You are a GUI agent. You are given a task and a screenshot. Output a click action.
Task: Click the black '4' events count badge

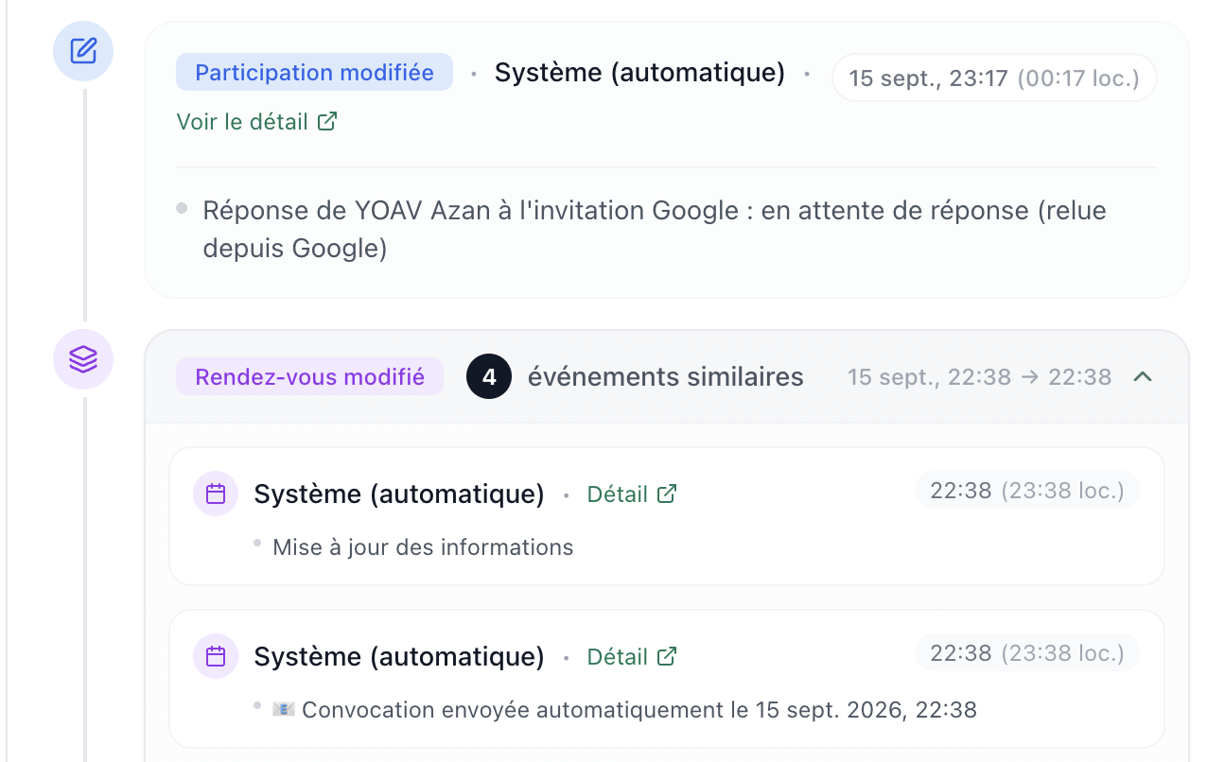[489, 377]
